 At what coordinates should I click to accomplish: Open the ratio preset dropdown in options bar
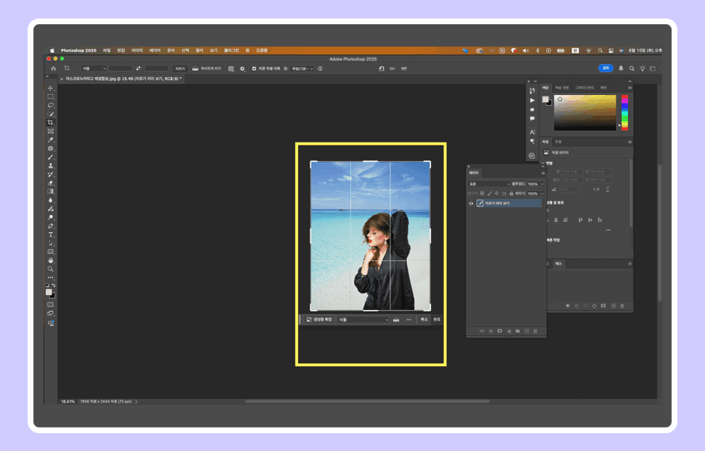click(x=94, y=68)
